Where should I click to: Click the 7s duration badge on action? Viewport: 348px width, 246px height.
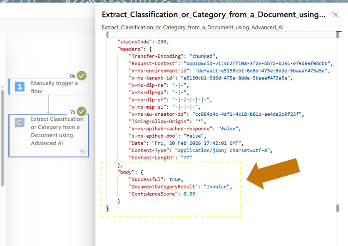pyautogui.click(x=72, y=112)
